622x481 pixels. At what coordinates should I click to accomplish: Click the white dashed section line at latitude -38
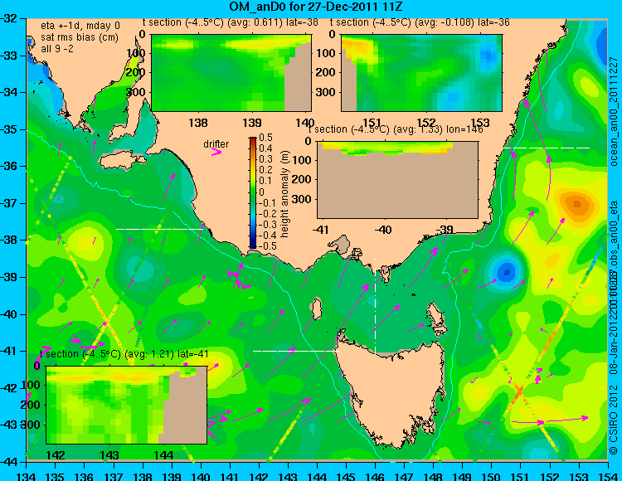pyautogui.click(x=159, y=229)
